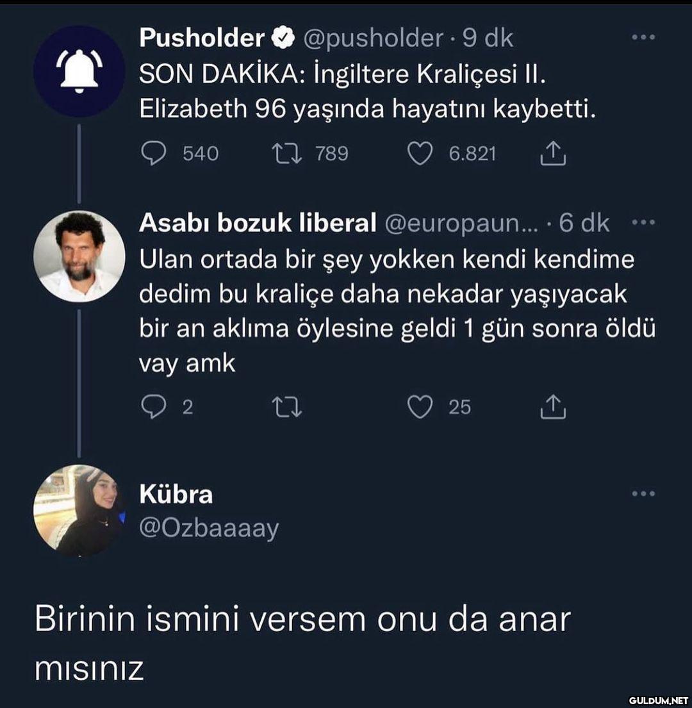Image resolution: width=692 pixels, height=708 pixels.
Task: Reply to the Pusholder tweet
Action: (153, 154)
